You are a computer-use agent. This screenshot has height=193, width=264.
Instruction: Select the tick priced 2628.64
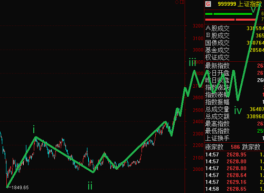tap(234, 175)
